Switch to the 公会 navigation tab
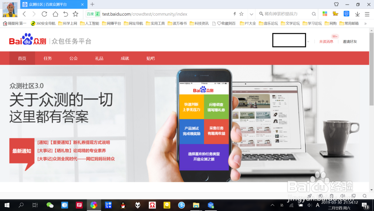 coord(73,58)
